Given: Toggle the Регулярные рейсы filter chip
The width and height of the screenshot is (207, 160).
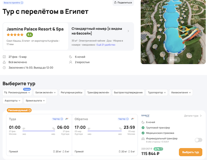Looking at the screenshot, I should tap(71, 92).
